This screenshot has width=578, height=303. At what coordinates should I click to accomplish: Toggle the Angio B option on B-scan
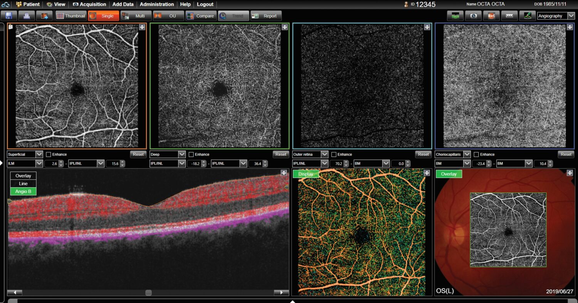[23, 191]
